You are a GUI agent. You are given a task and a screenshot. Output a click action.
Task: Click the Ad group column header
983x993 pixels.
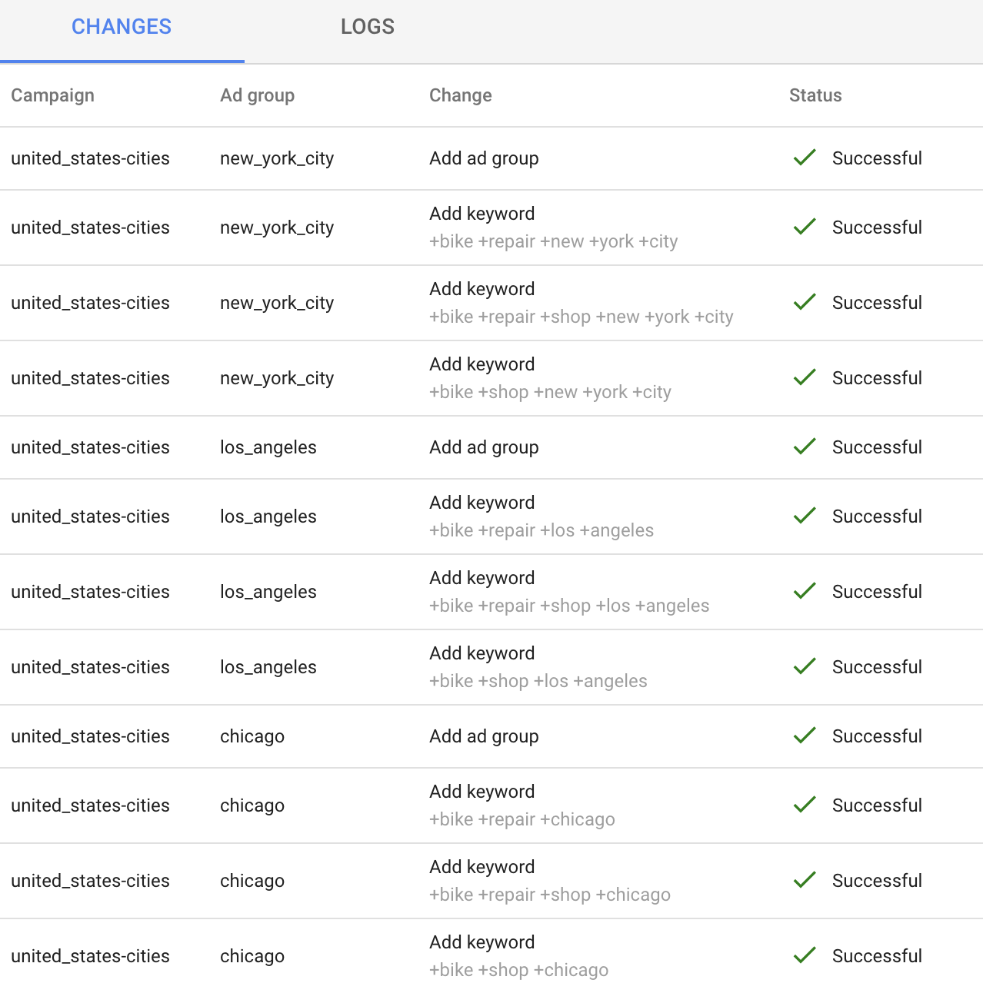[257, 95]
